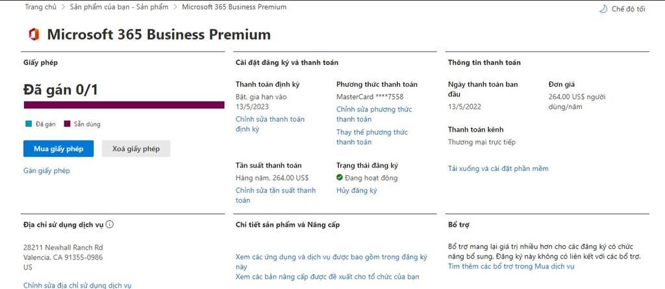Open the Sản phẩm của bạn breadcrumb
Image resolution: width=665 pixels, height=289 pixels.
click(x=119, y=6)
